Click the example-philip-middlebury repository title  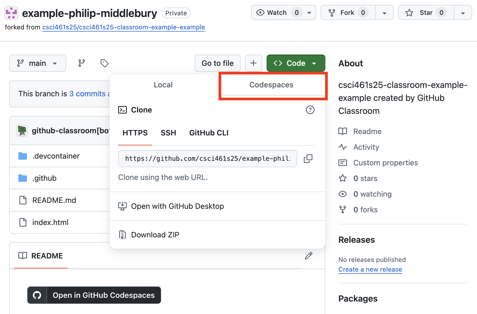click(89, 13)
